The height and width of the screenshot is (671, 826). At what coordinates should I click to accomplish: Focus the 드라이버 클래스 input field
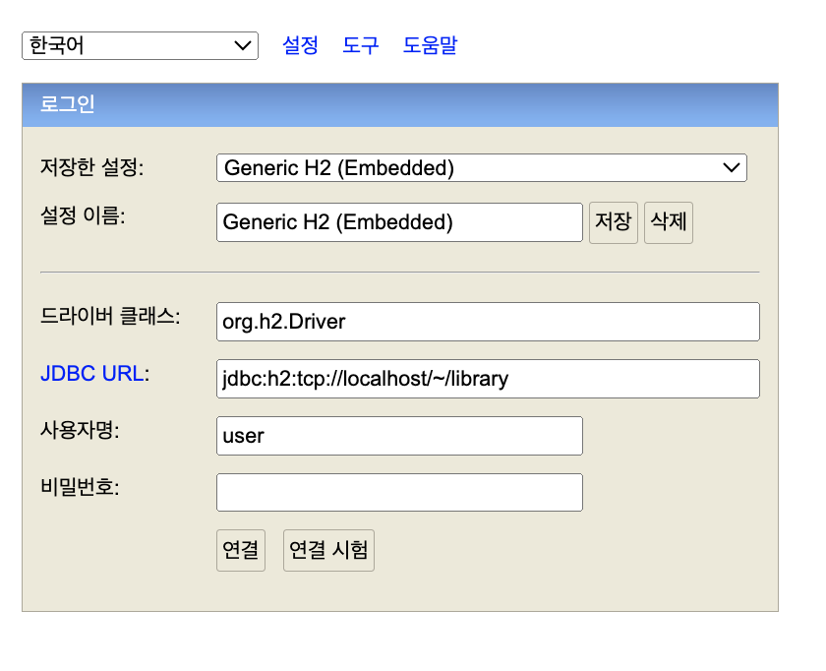pos(488,322)
